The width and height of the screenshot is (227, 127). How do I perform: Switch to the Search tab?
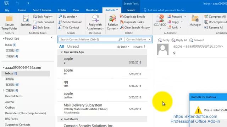131,10
